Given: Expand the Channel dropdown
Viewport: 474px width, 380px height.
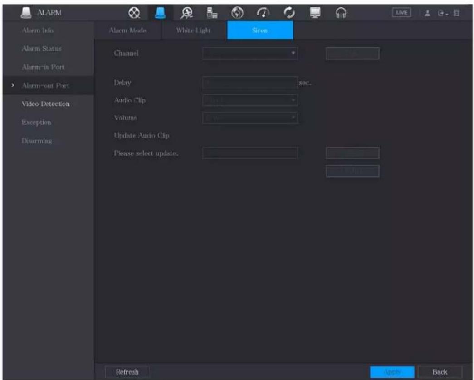Looking at the screenshot, I should pyautogui.click(x=250, y=53).
